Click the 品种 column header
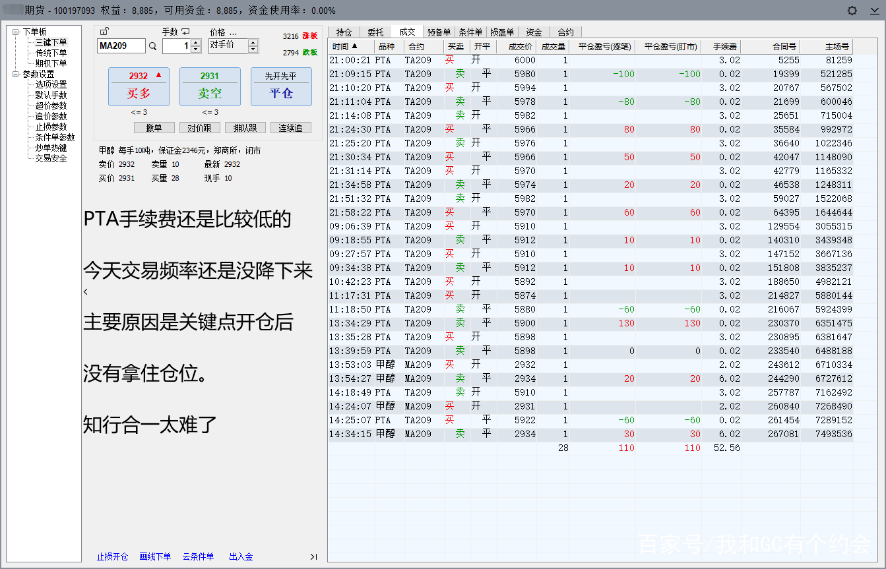This screenshot has height=569, width=886. 389,47
